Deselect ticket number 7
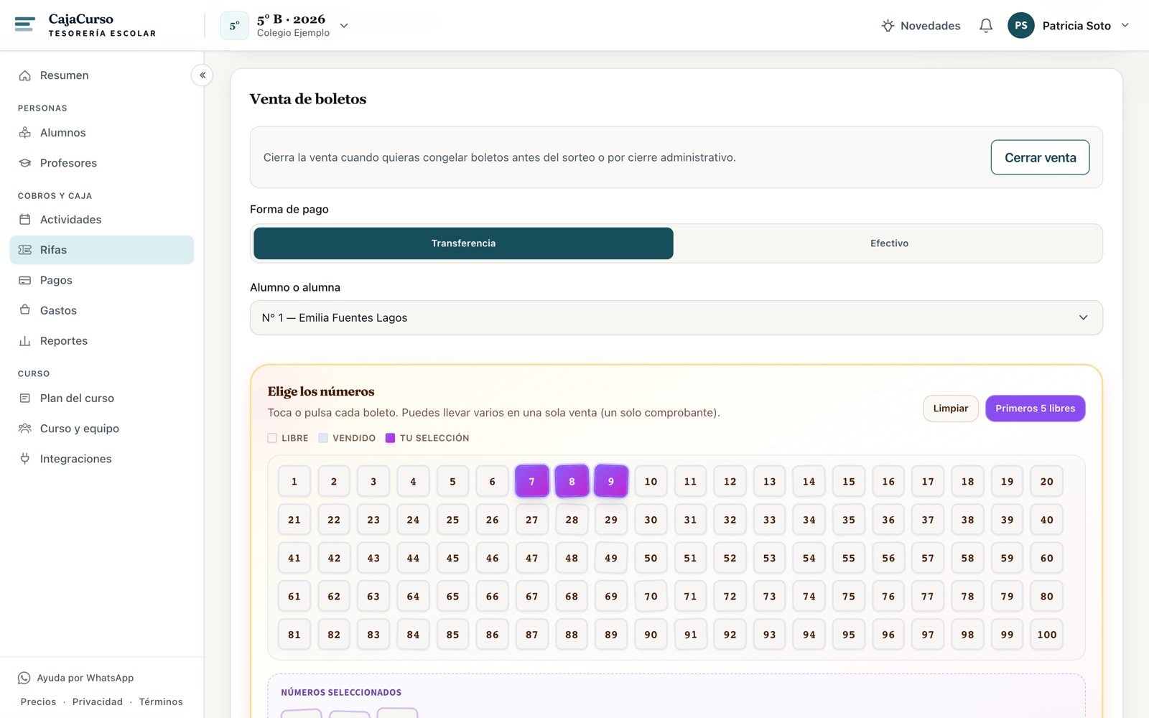 point(532,481)
